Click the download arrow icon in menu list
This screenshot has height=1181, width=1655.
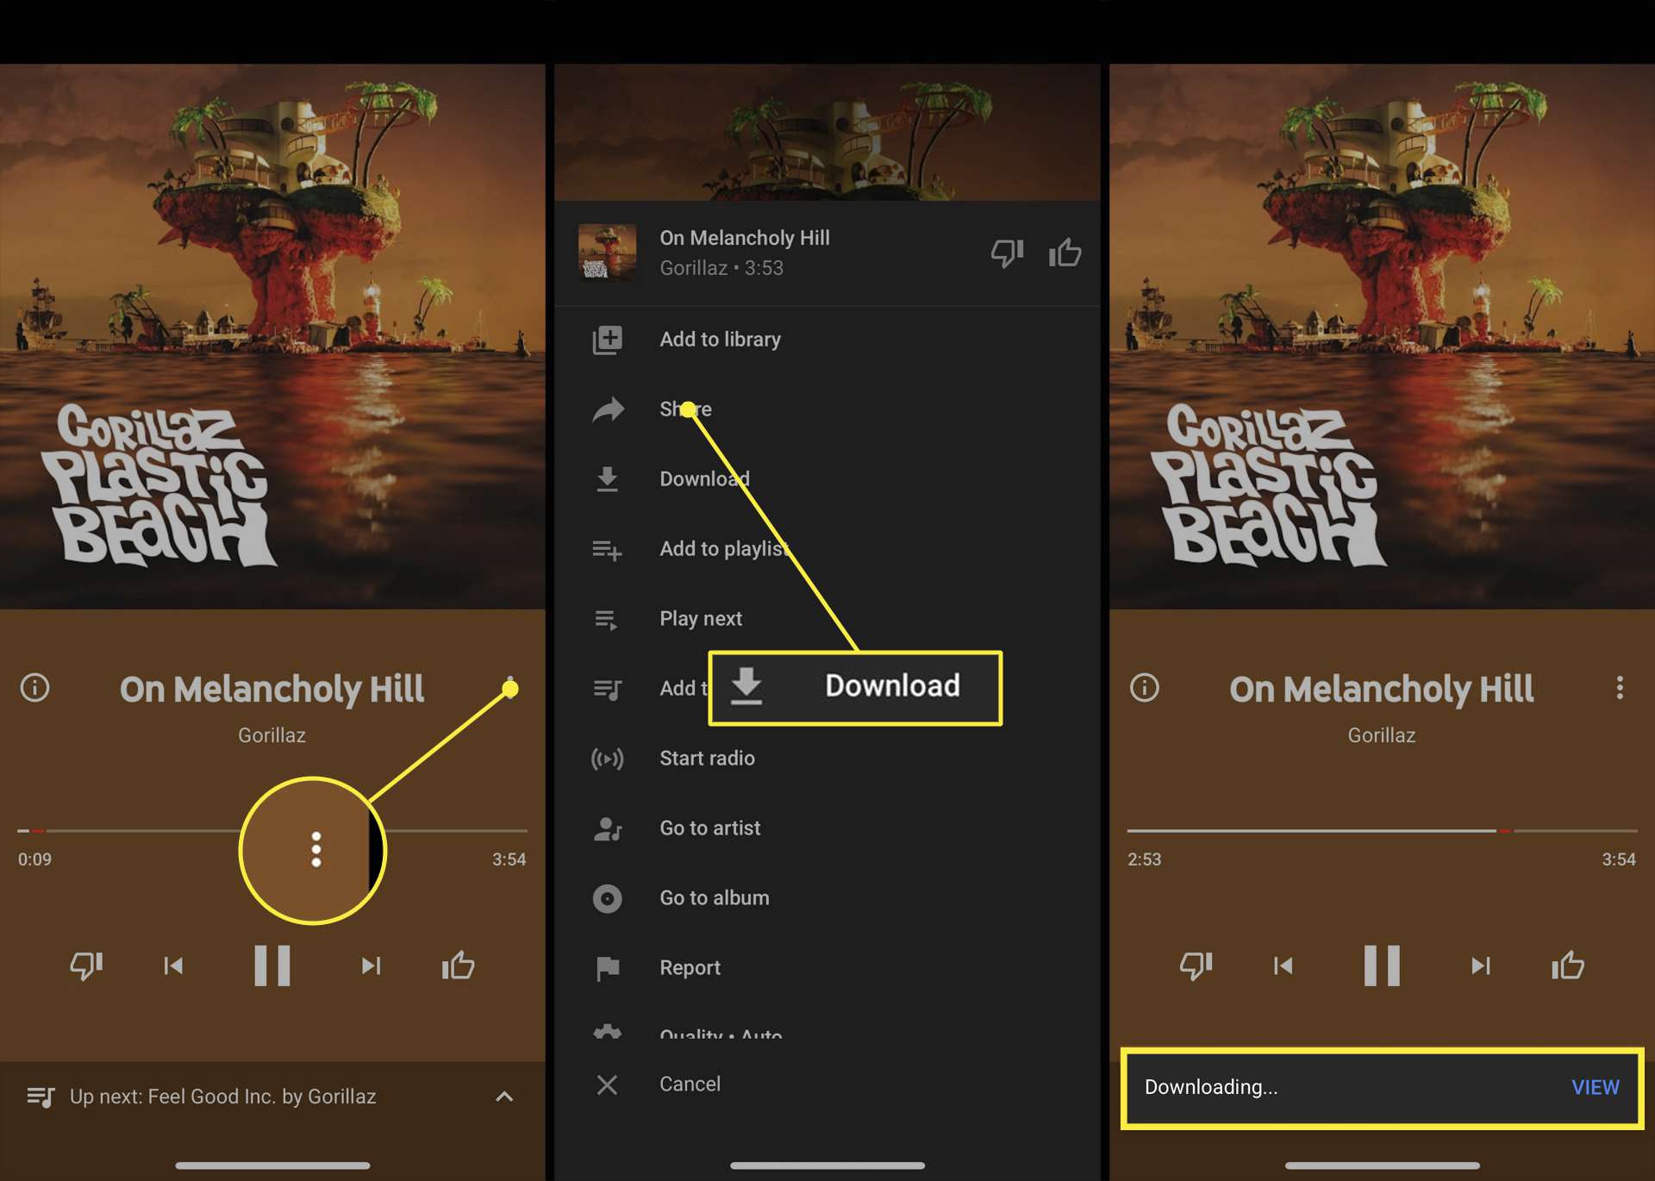[x=607, y=479]
